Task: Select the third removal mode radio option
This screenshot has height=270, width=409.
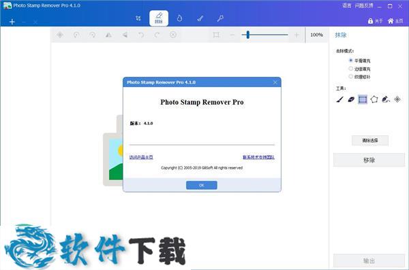Action: pyautogui.click(x=351, y=77)
